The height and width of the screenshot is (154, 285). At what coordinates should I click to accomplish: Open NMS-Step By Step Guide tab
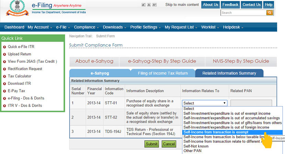pos(241,61)
